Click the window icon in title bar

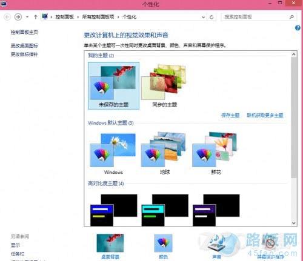click(x=4, y=3)
